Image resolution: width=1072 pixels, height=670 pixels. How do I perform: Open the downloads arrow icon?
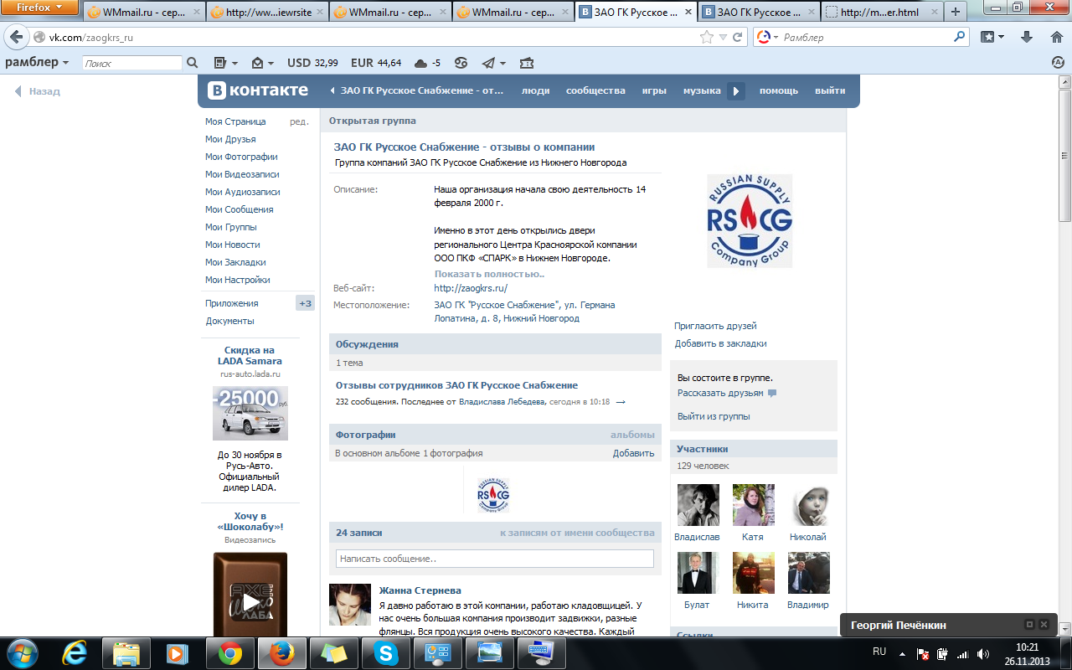coord(1027,37)
